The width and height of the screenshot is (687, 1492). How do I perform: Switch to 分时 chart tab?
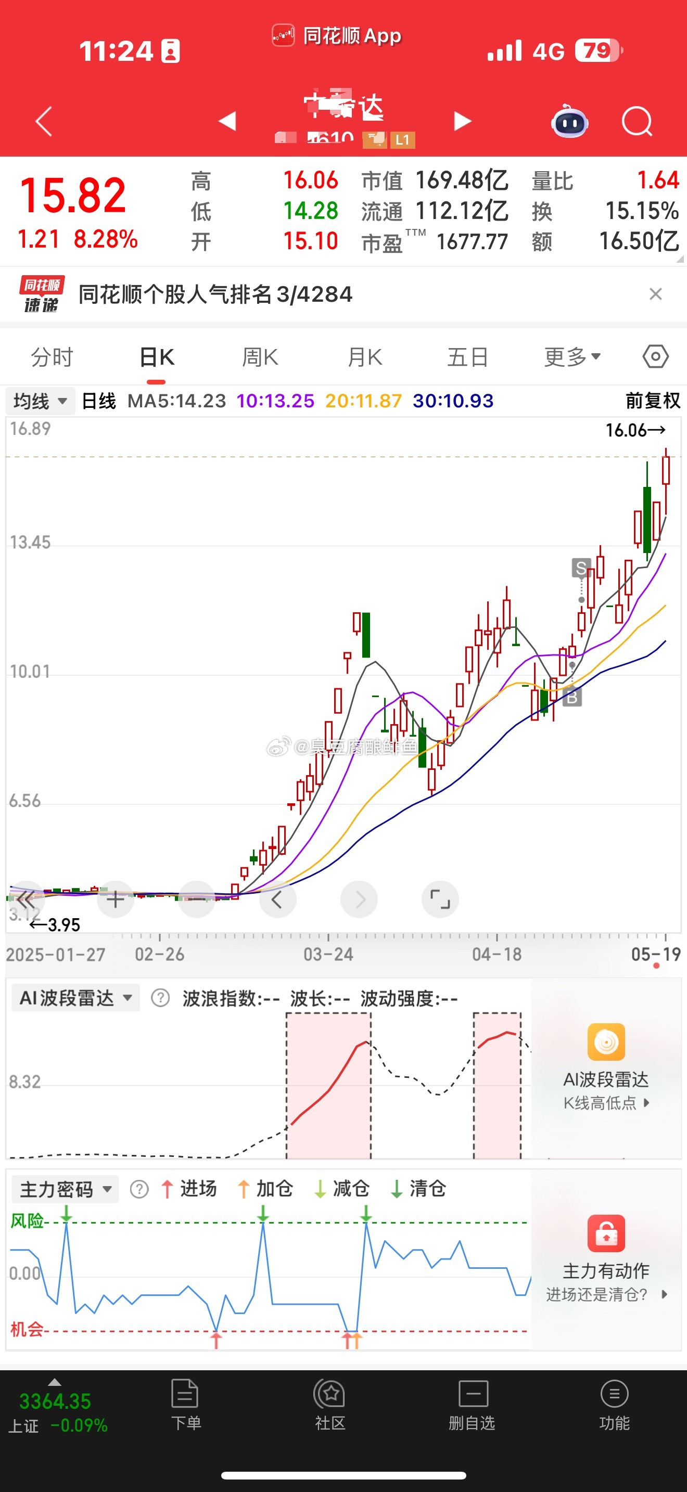click(52, 357)
